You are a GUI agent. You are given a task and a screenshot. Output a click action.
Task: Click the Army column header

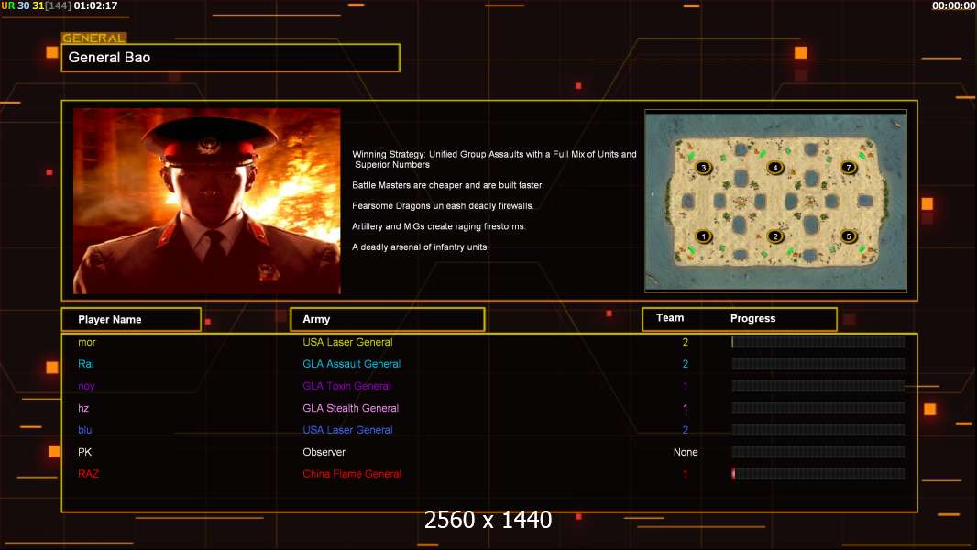coord(388,319)
